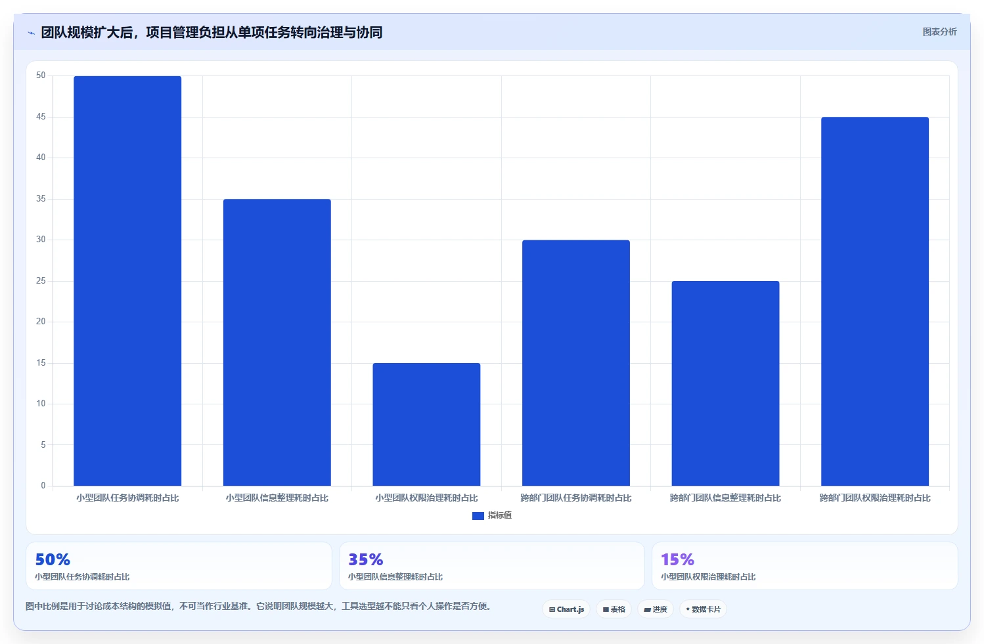Open the 15% stat card
Viewport: 984px width, 644px height.
805,566
